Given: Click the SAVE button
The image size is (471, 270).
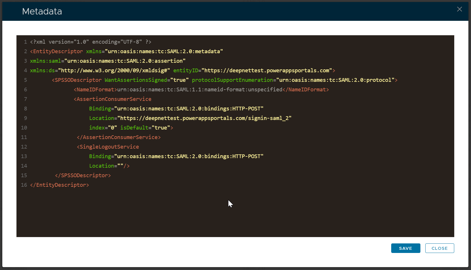Looking at the screenshot, I should pyautogui.click(x=405, y=248).
